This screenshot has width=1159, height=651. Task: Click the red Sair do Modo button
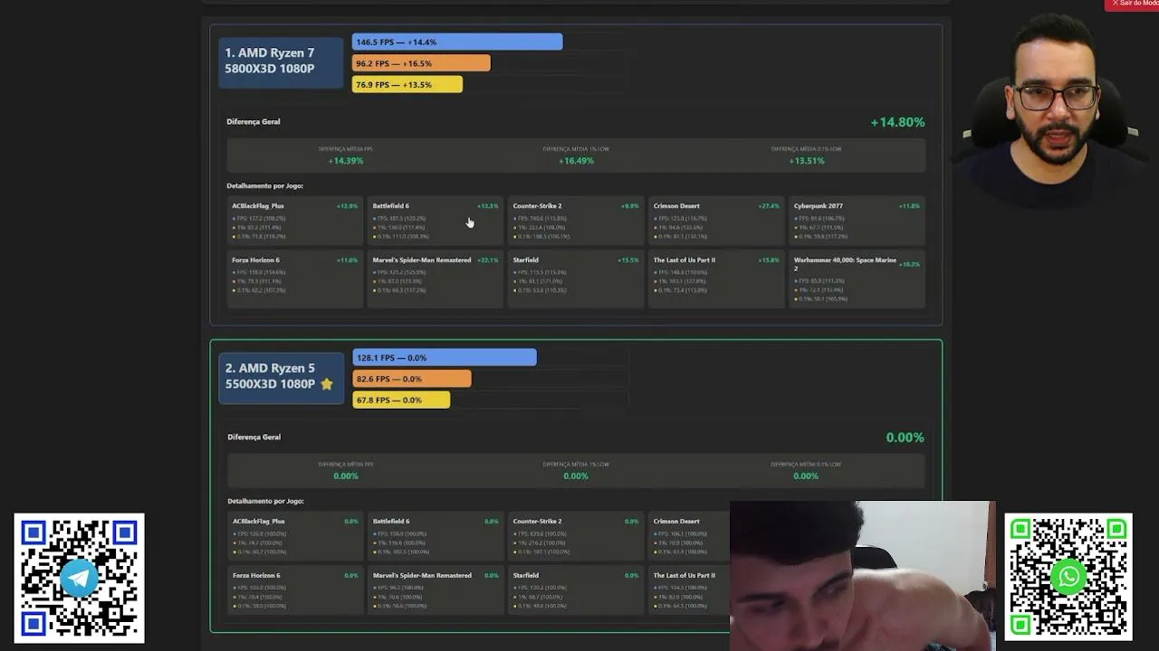1132,5
